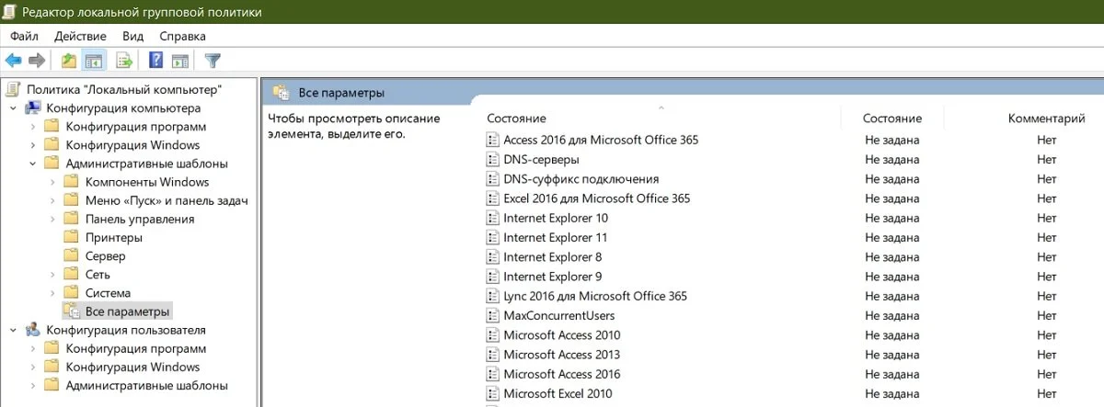Select Excel 2016 для Microsoft Office 365
Viewport: 1104px width, 407px height.
(597, 198)
